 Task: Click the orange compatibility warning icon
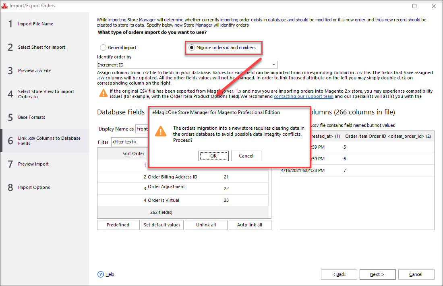click(x=104, y=93)
